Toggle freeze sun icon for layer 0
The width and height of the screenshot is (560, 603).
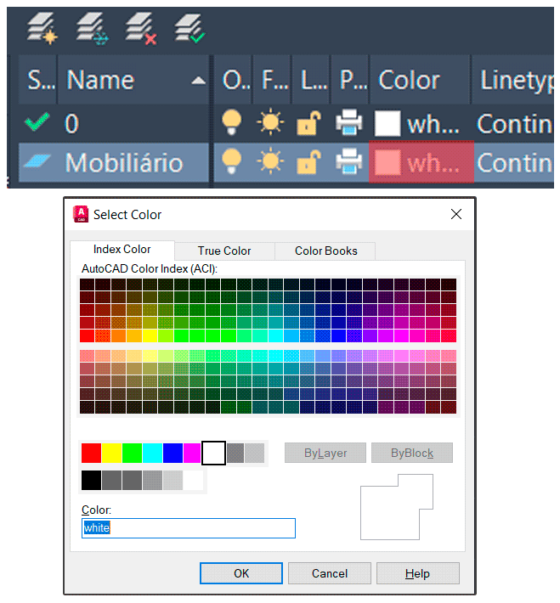[270, 122]
